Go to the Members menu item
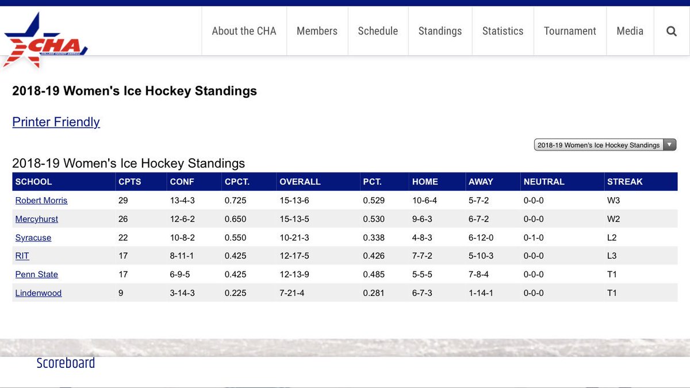Viewport: 690px width, 388px height. [317, 31]
